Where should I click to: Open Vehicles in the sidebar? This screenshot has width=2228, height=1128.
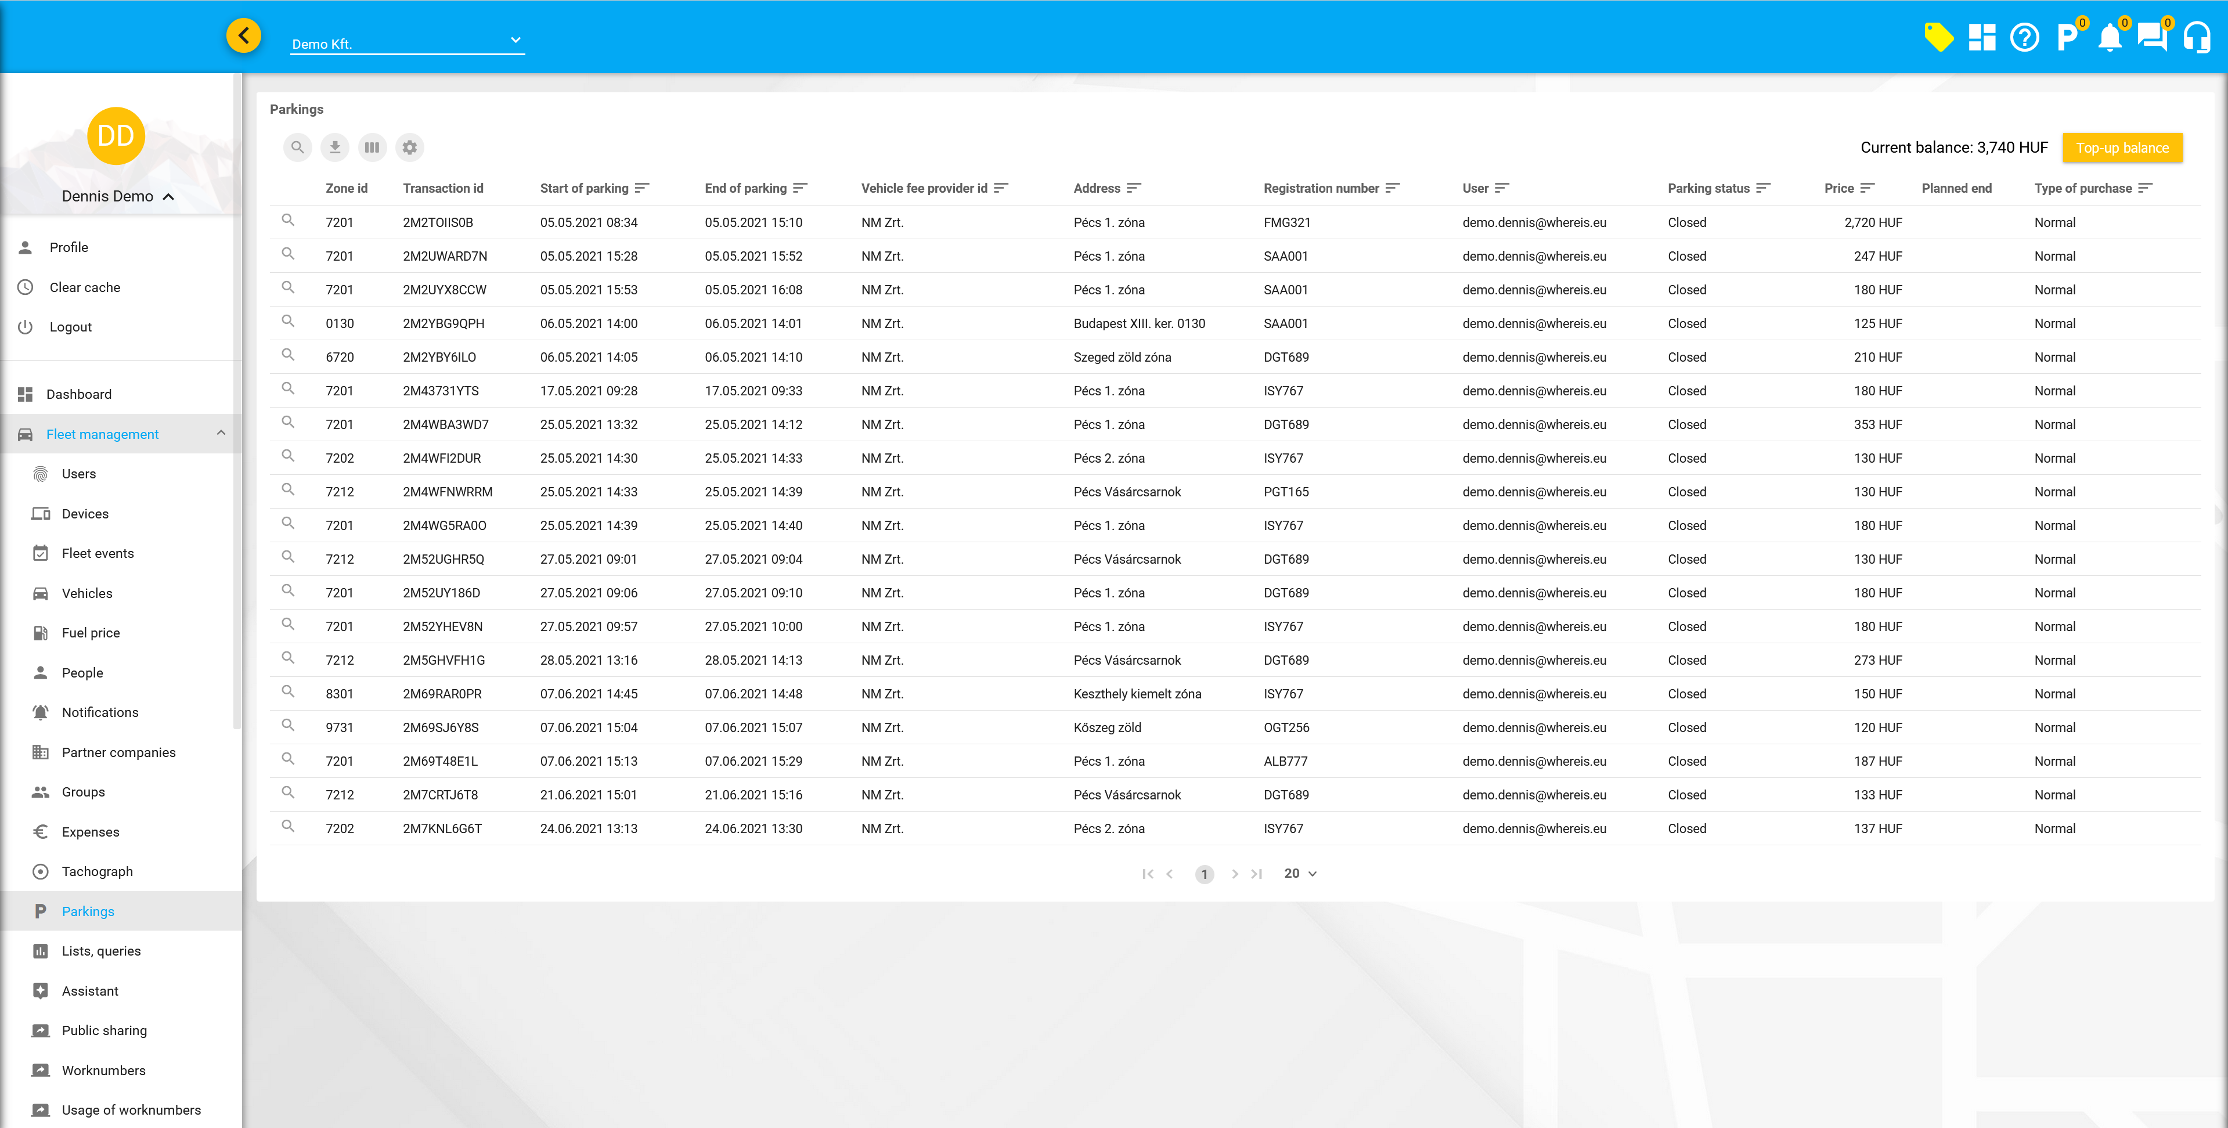86,593
